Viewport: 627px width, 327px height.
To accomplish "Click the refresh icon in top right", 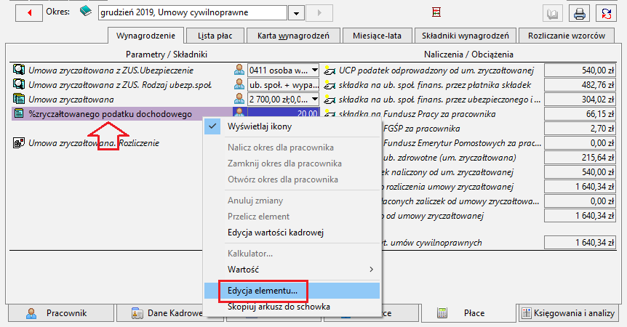I will 606,14.
